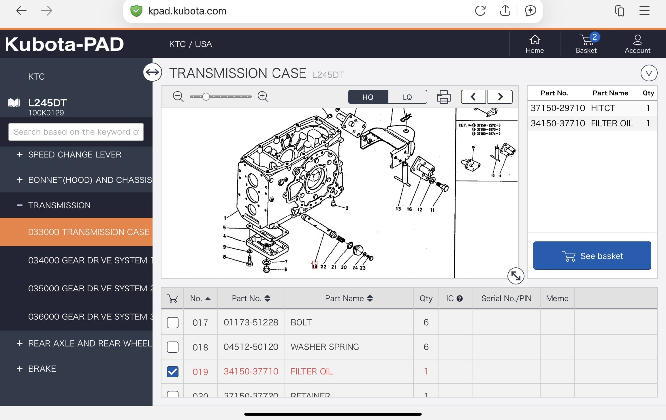The height and width of the screenshot is (420, 666).
Task: Open the browser tabs overview icon
Action: click(619, 11)
